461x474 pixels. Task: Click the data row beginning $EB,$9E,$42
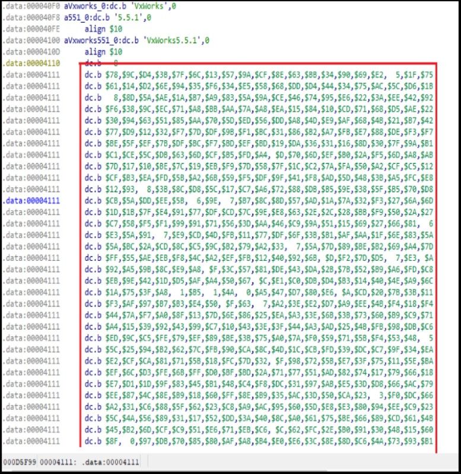[259, 281]
